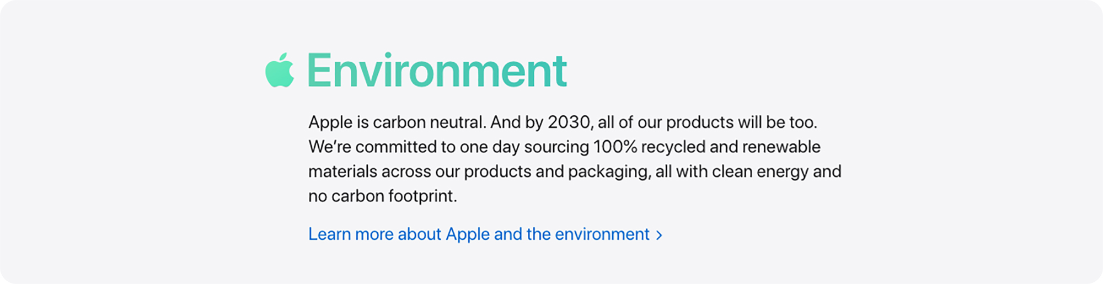The height and width of the screenshot is (284, 1103).
Task: Click the green Environment heading
Action: (x=437, y=70)
